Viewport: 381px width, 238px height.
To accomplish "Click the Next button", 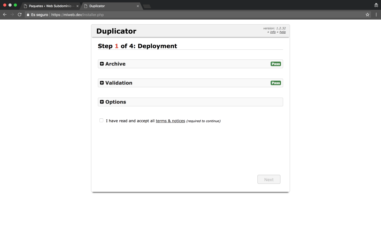I will [x=269, y=179].
